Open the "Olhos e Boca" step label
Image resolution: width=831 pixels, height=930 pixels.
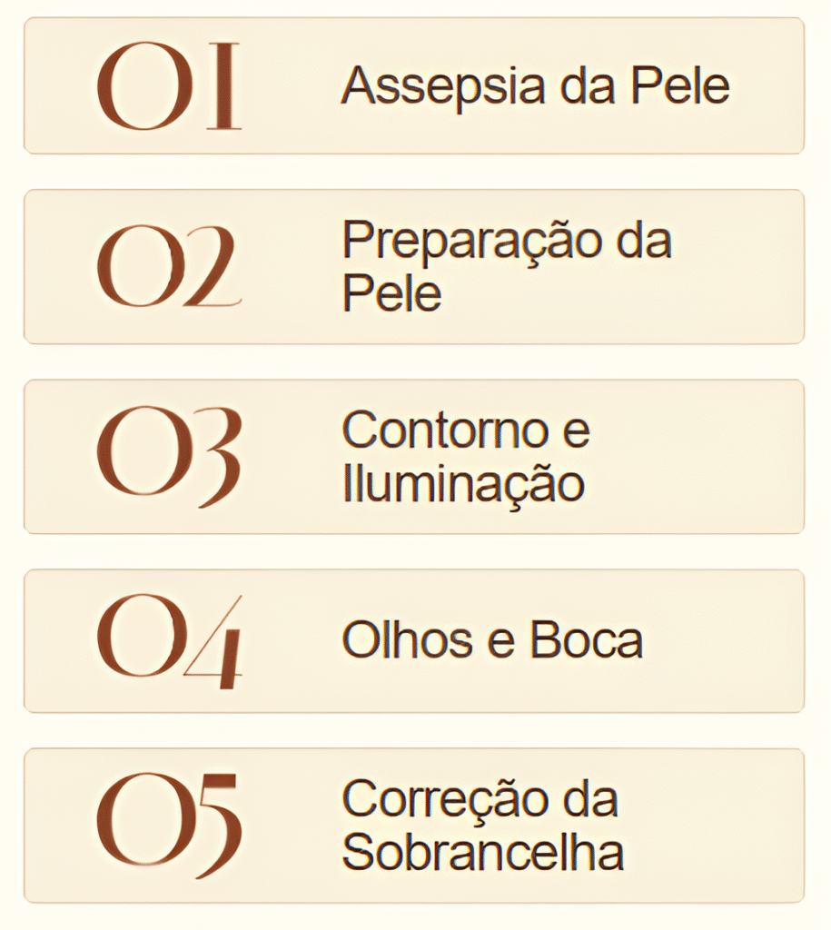coord(492,641)
